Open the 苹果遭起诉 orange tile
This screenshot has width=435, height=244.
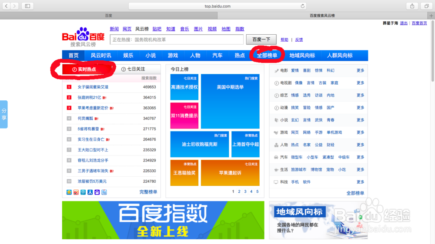click(230, 173)
